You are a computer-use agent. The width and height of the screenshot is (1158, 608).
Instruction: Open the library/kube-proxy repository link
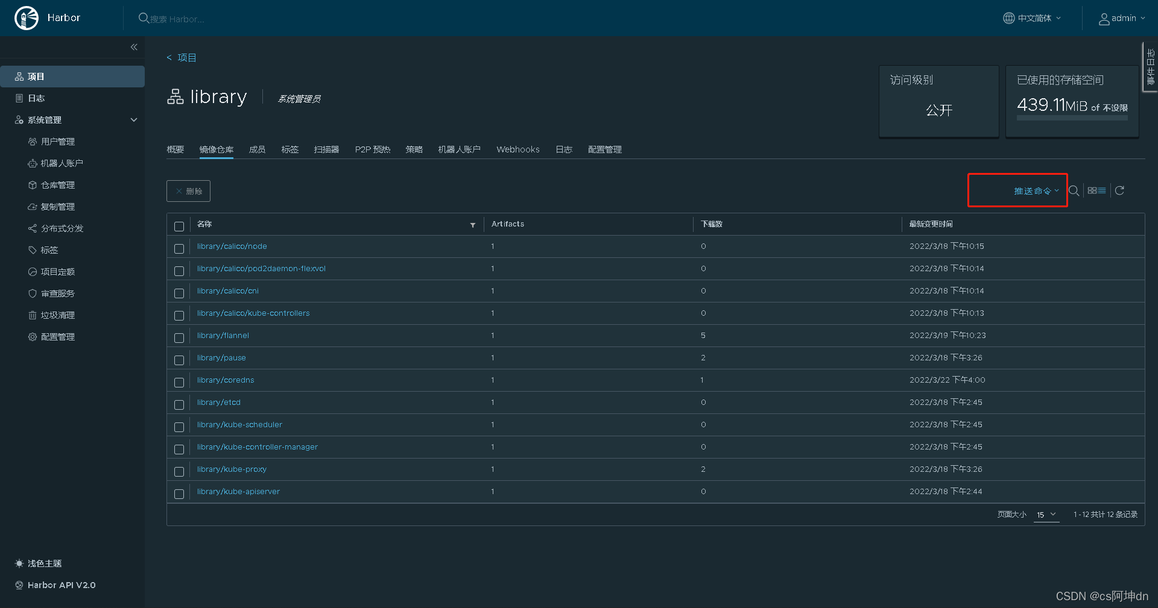232,469
